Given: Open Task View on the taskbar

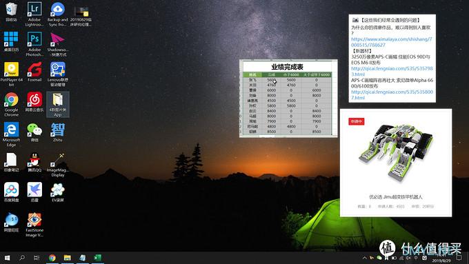Looking at the screenshot, I should [x=37, y=258].
